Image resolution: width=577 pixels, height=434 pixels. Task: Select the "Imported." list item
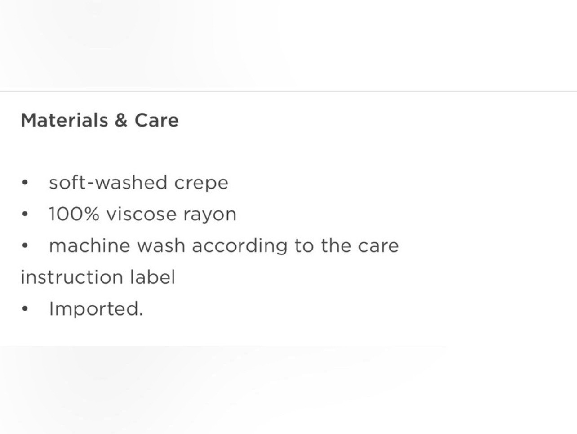click(96, 309)
